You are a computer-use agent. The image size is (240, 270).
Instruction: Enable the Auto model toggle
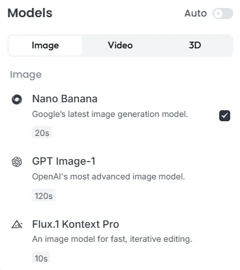(223, 13)
